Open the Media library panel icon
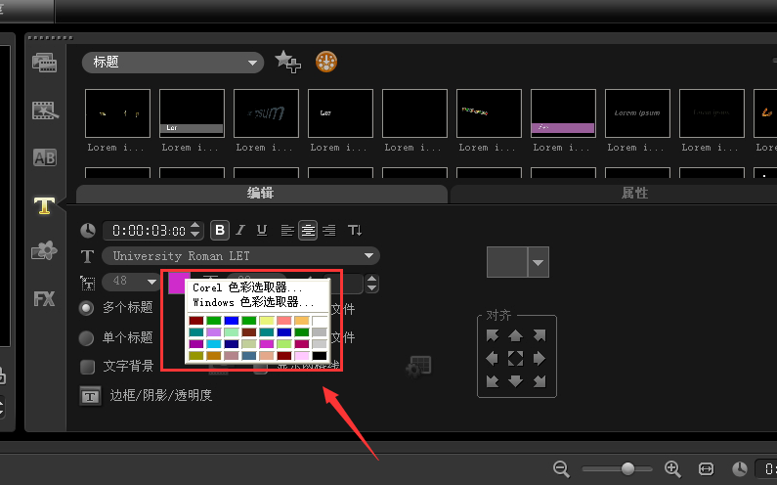This screenshot has width=777, height=485. coord(44,63)
